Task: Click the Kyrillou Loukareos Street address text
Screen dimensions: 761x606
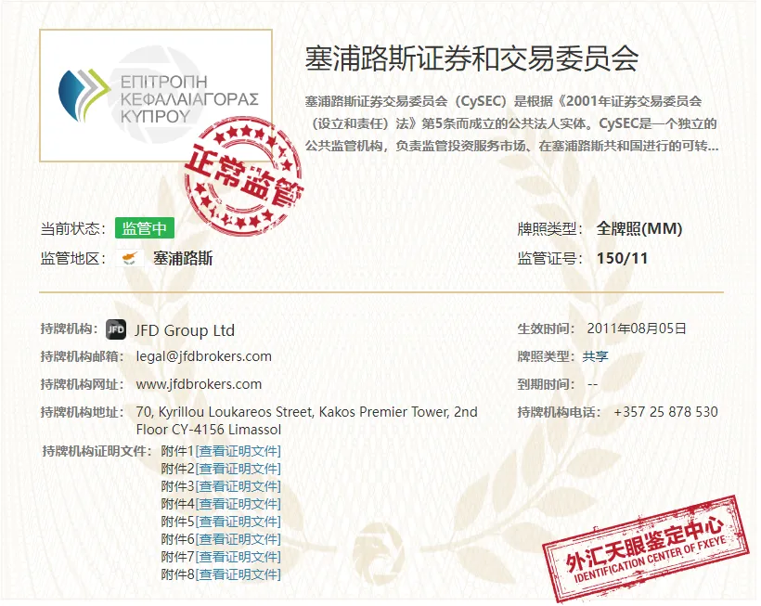Action: pos(307,420)
